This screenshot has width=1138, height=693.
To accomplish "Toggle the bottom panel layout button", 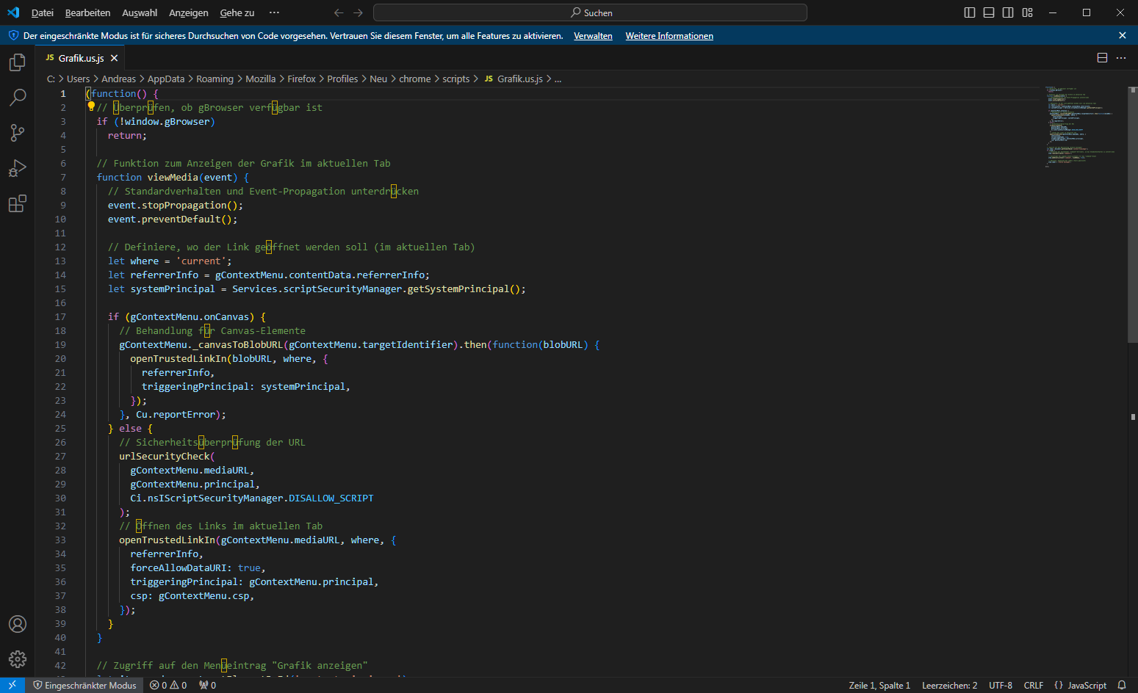I will [989, 12].
